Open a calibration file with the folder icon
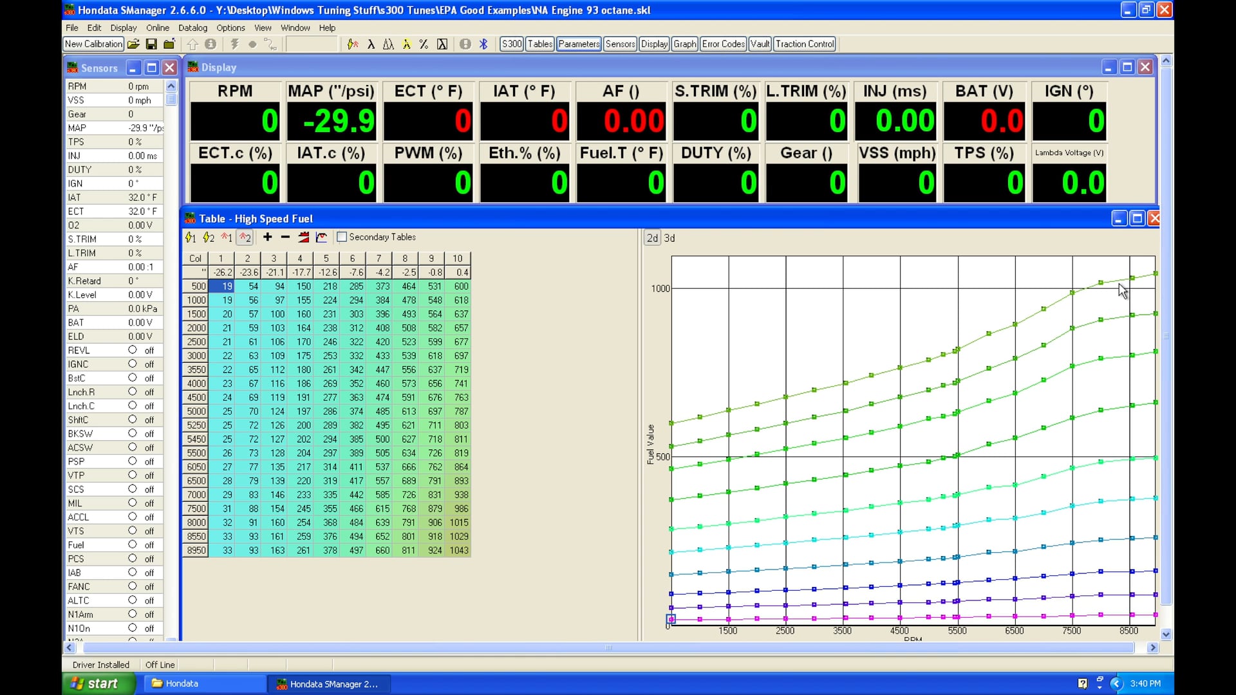Screen dimensions: 1236x695 click(133, 44)
